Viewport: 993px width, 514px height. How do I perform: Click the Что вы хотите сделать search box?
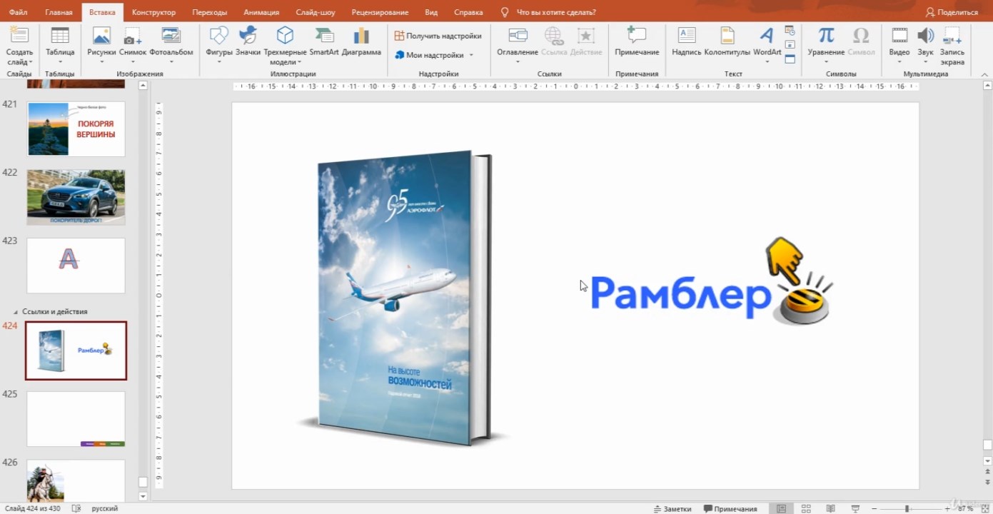click(555, 12)
